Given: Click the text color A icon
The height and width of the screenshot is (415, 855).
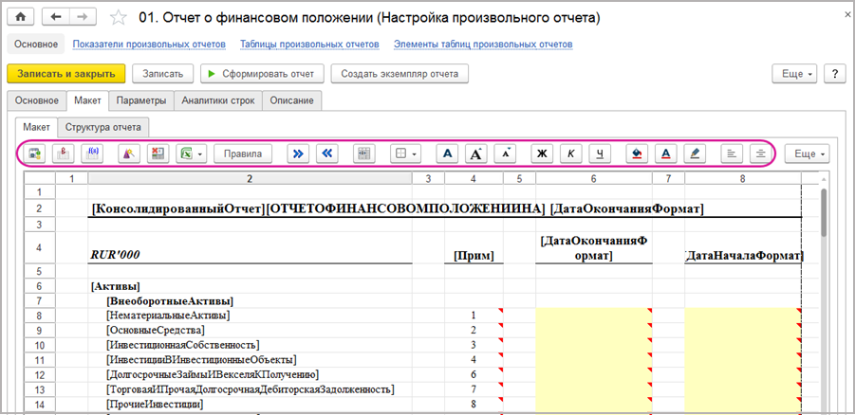Looking at the screenshot, I should (x=666, y=153).
